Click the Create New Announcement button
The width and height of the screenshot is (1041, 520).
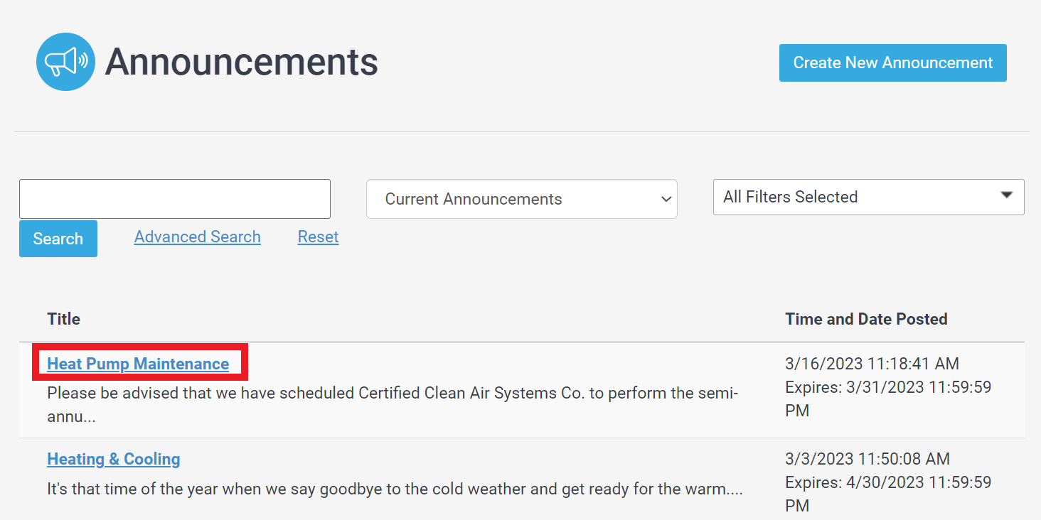(892, 63)
